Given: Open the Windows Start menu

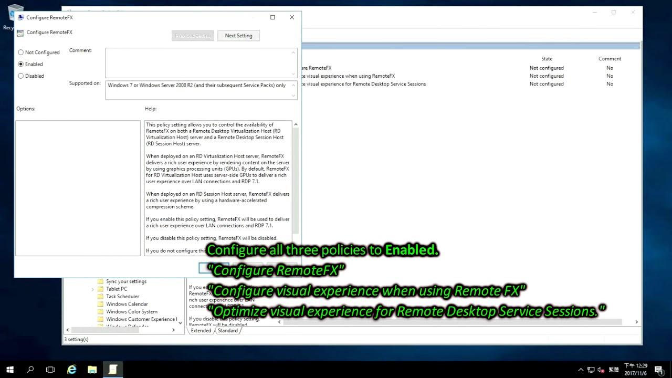Looking at the screenshot, I should [x=9, y=370].
